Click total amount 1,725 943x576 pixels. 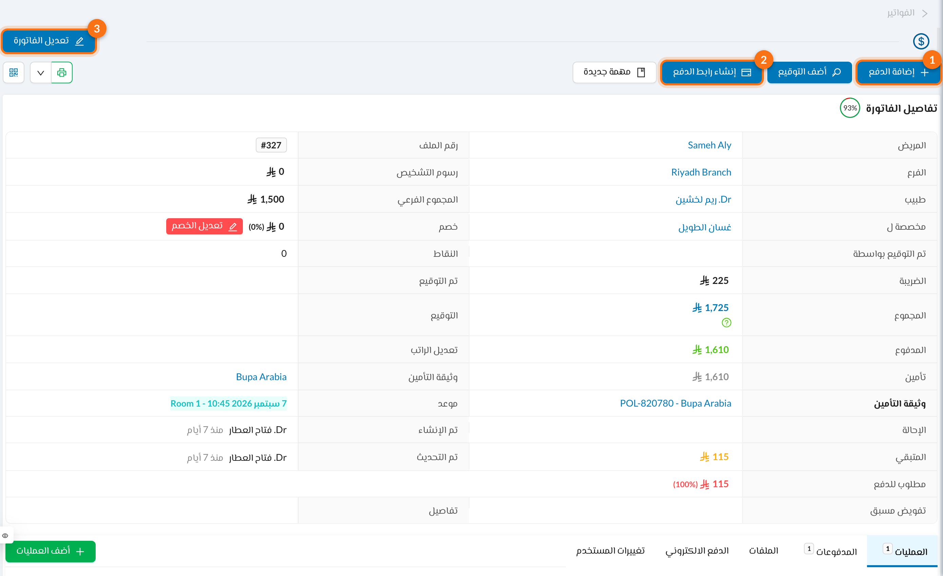coord(710,308)
